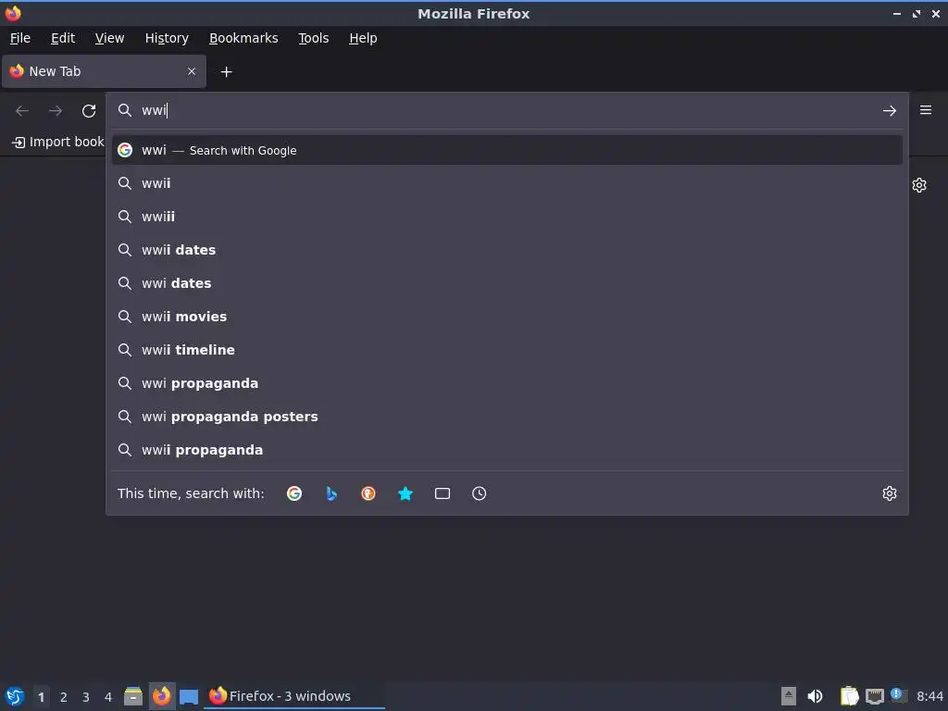Open file manager from taskbar launcher

click(133, 696)
